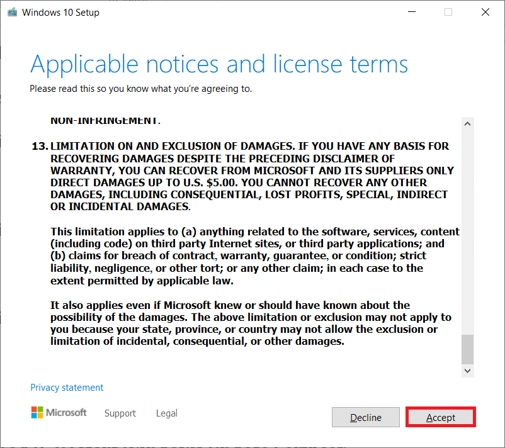Click the heading 'Applicable notices and license terms'

click(x=219, y=65)
